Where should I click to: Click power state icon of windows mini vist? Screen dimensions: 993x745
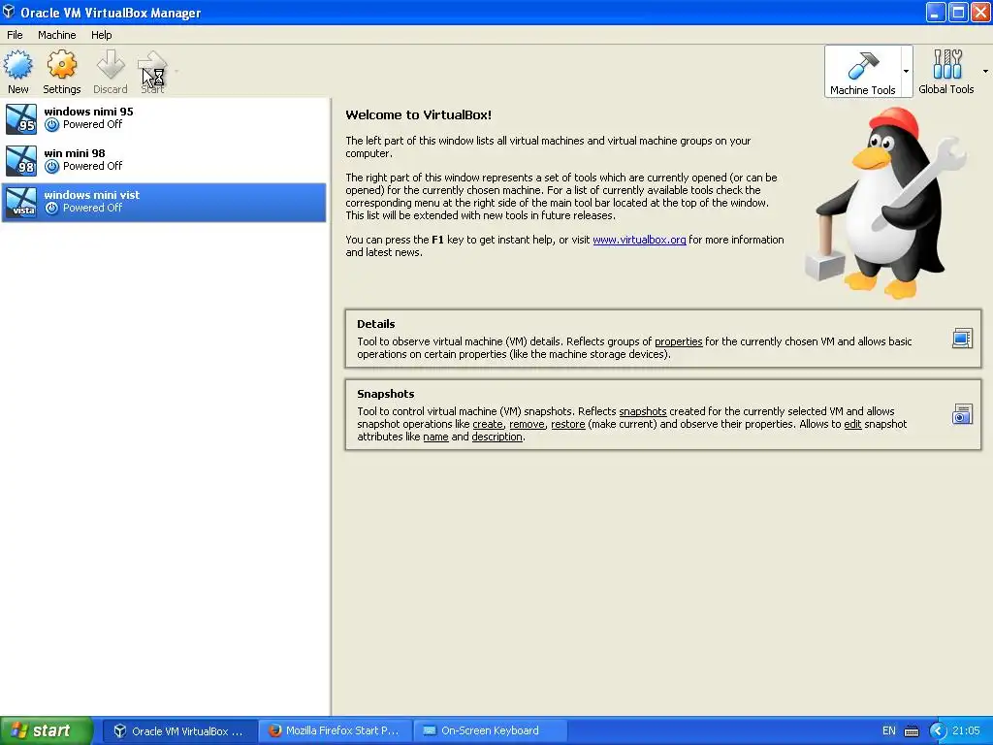(52, 209)
